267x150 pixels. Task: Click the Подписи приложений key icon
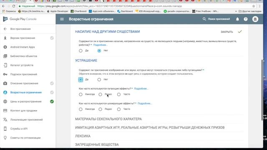[5, 74]
